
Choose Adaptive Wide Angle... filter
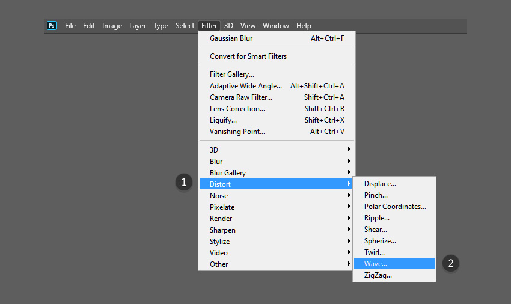click(x=277, y=86)
